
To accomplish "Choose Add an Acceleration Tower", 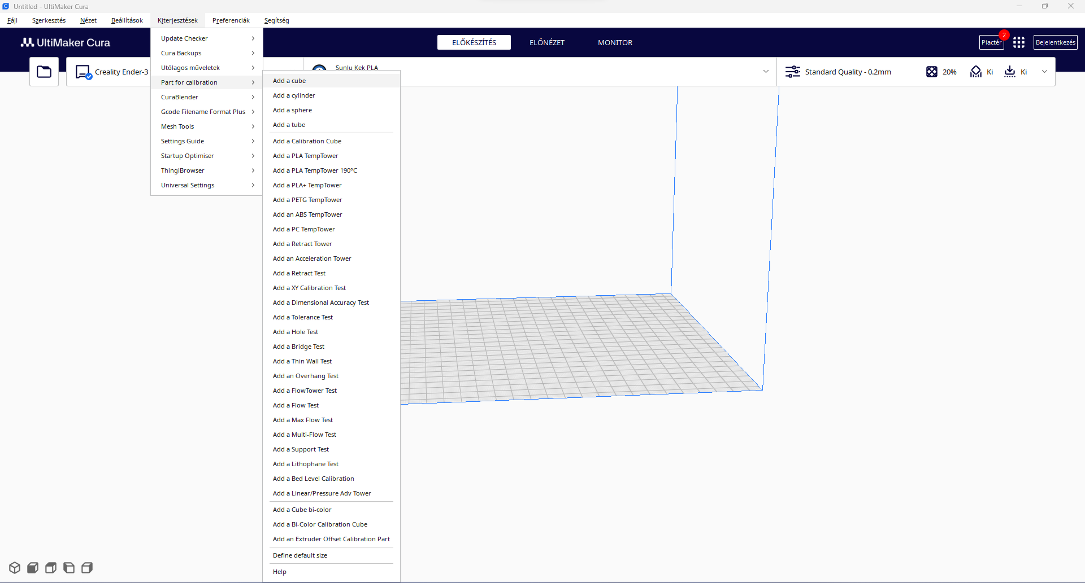I will point(332,258).
